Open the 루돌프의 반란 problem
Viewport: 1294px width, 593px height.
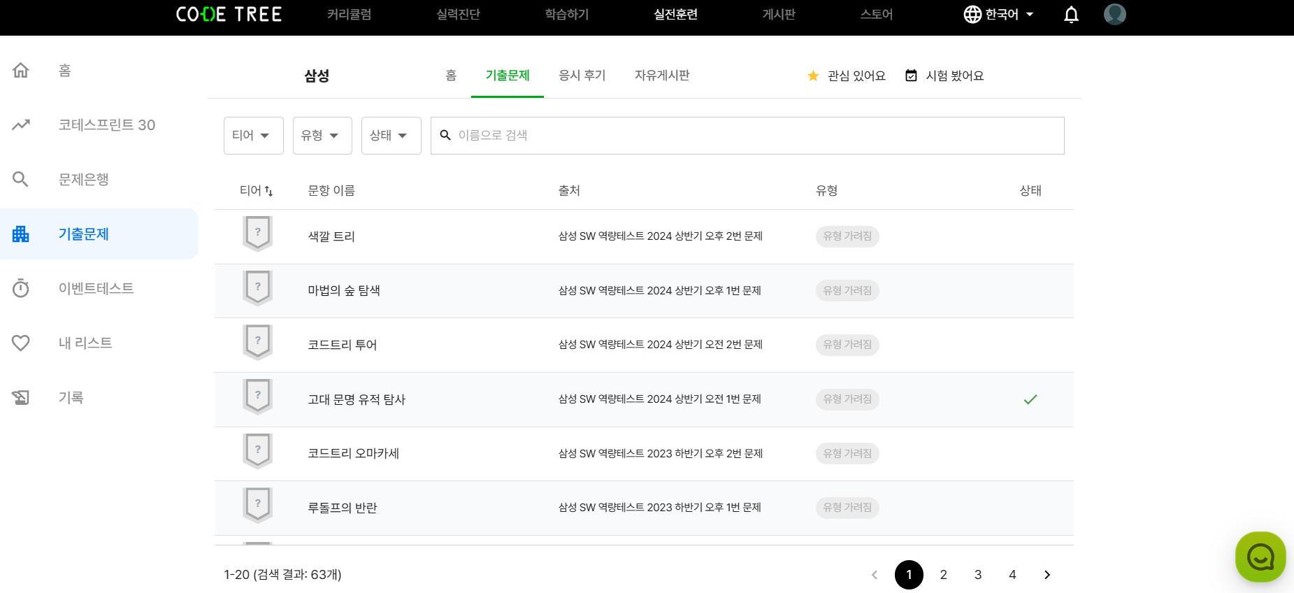[x=343, y=508]
